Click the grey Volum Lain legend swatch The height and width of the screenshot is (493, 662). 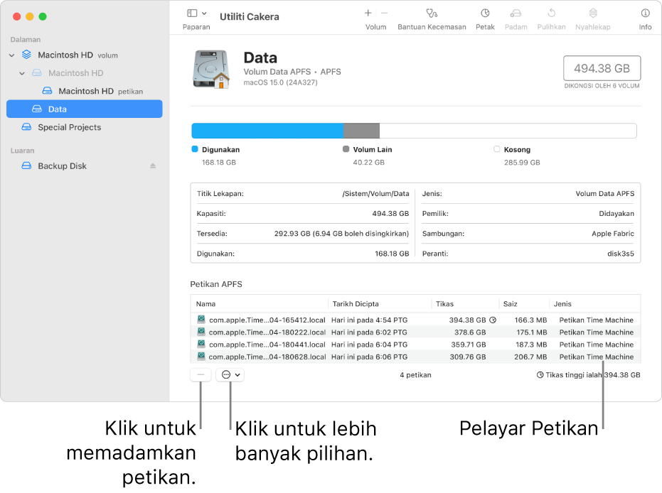[346, 149]
